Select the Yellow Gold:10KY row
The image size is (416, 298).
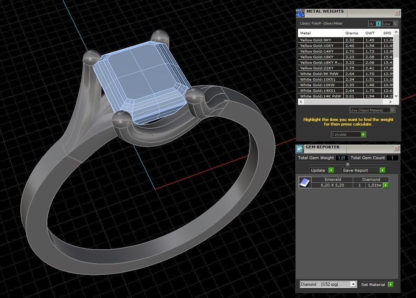346,46
